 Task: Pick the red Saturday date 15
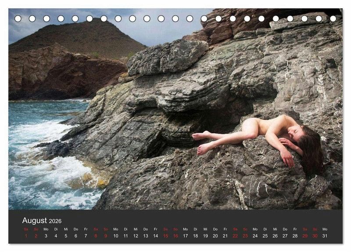165,236
